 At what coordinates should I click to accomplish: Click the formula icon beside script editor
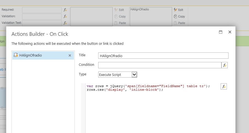pyautogui.click(x=224, y=87)
